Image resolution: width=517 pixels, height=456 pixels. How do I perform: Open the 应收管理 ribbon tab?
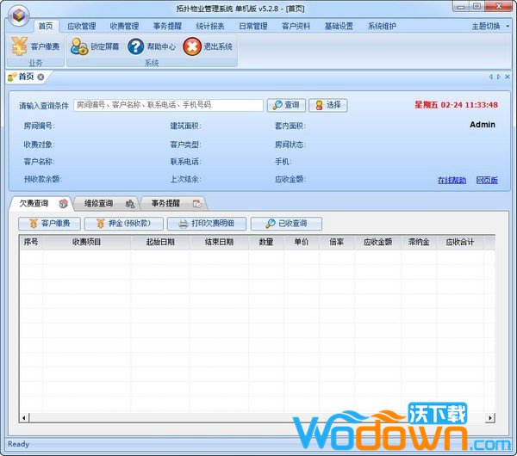pos(82,26)
